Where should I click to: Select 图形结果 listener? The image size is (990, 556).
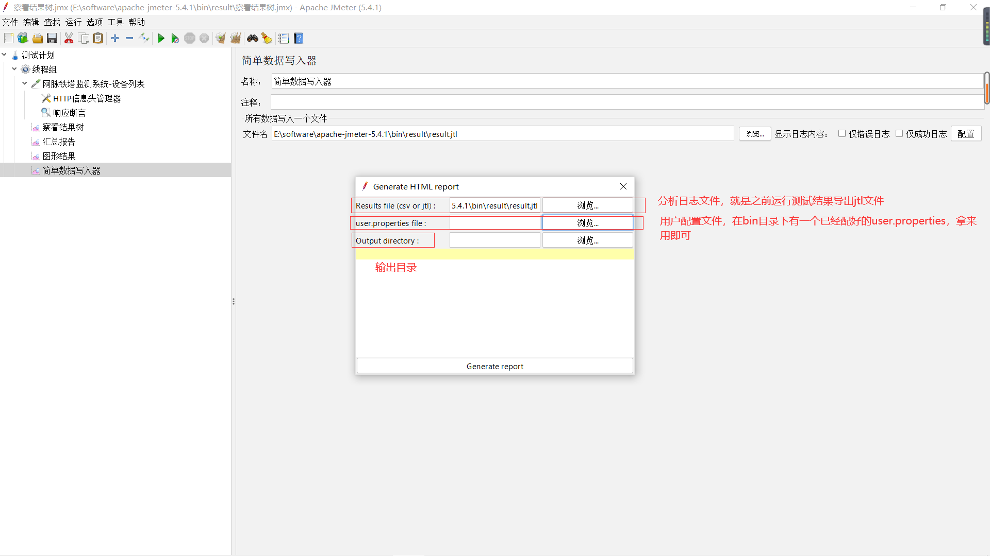coord(59,156)
